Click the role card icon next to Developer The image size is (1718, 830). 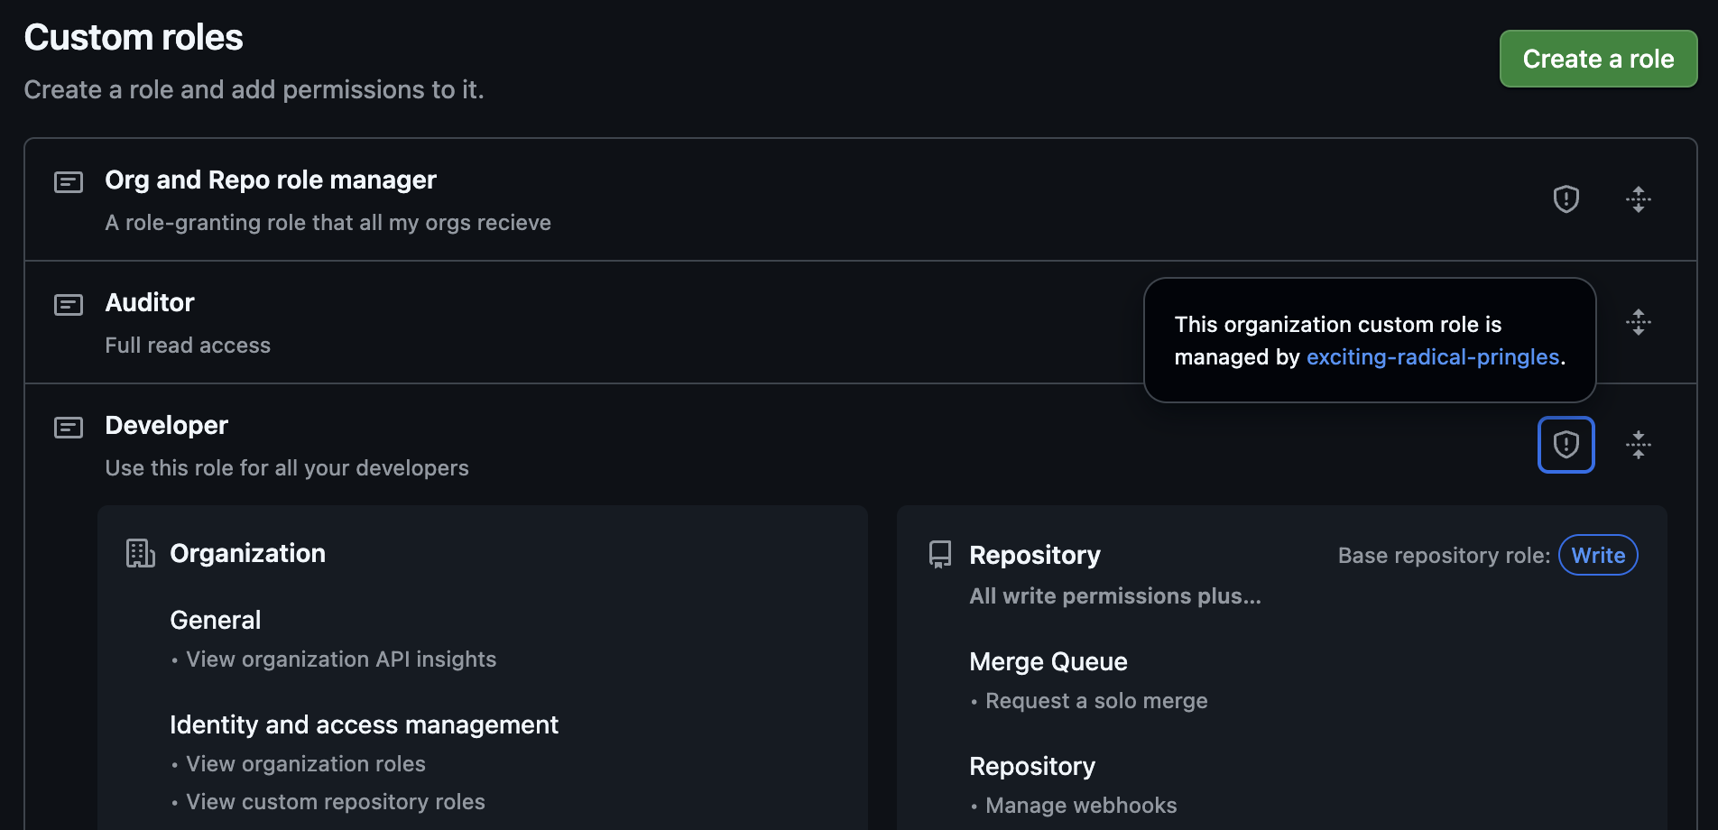[68, 428]
